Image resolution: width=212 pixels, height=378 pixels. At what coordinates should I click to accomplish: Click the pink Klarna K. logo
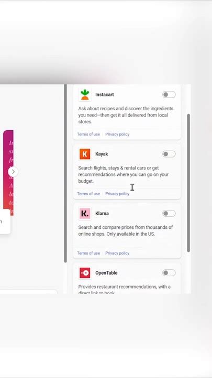[x=85, y=213]
